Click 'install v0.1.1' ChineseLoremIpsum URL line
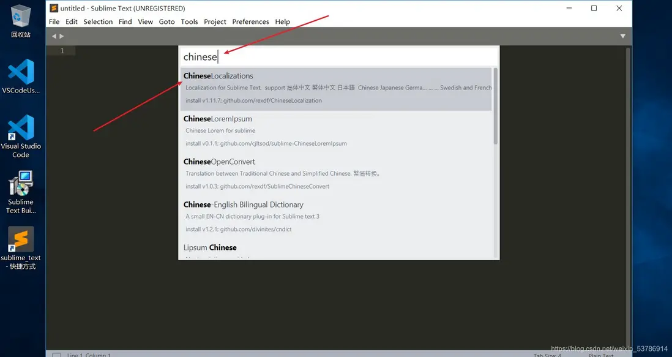 tap(266, 143)
